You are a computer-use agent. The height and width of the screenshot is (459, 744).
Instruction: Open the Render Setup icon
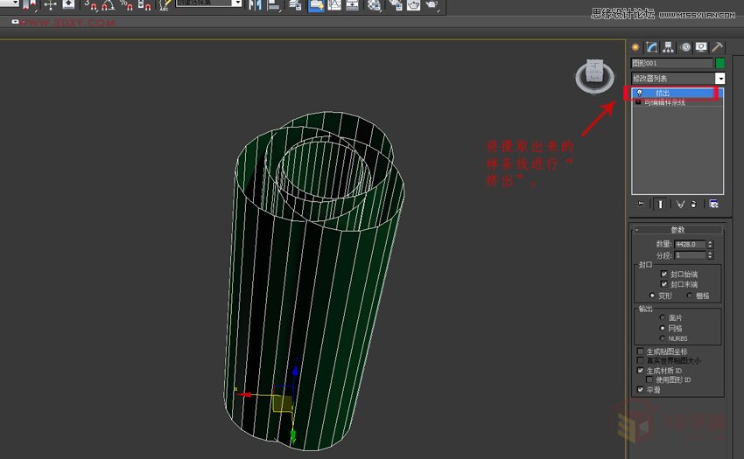click(x=396, y=4)
